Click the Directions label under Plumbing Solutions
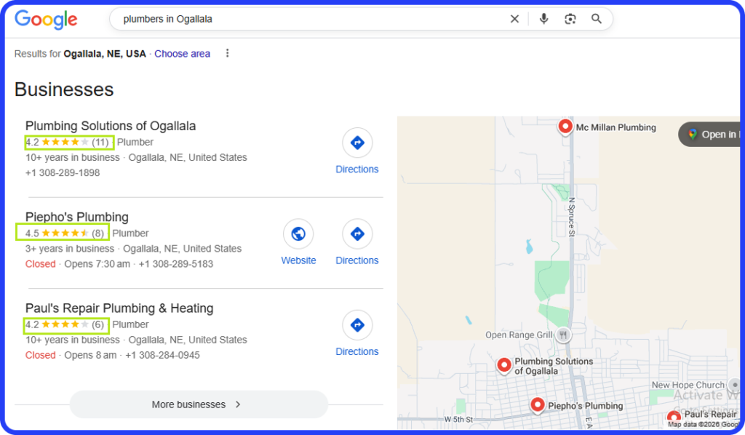The image size is (745, 435). coord(356,169)
